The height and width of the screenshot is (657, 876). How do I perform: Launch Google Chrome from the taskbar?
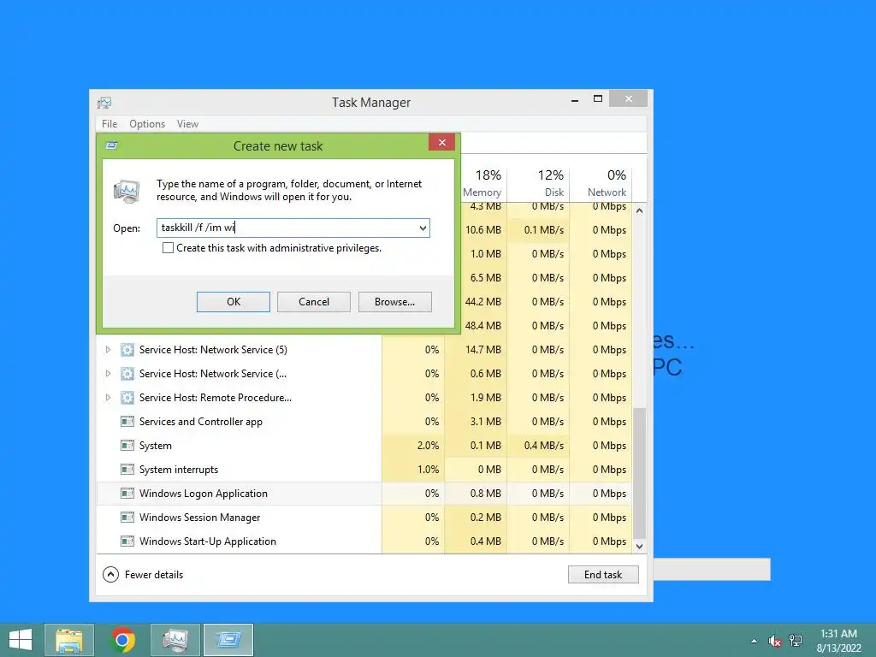pyautogui.click(x=122, y=640)
